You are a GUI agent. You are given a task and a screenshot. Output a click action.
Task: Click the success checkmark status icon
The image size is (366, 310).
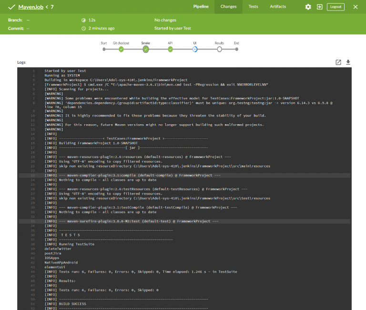pos(11,7)
